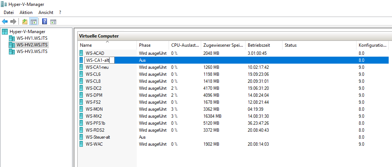Click the up one level folder icon
392x167 pixels.
click(25, 22)
